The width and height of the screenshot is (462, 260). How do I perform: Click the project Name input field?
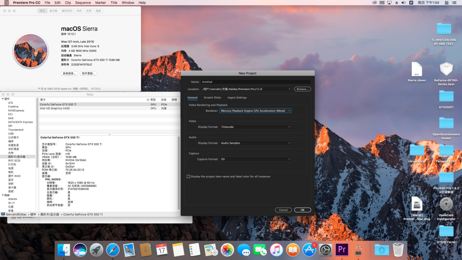255,82
